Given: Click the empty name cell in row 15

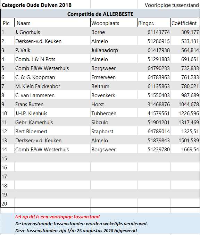Looking at the screenshot, I should [52, 158].
